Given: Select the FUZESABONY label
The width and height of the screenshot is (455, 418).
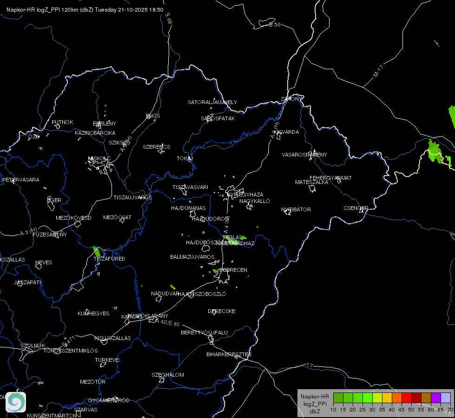Looking at the screenshot, I should point(50,235).
